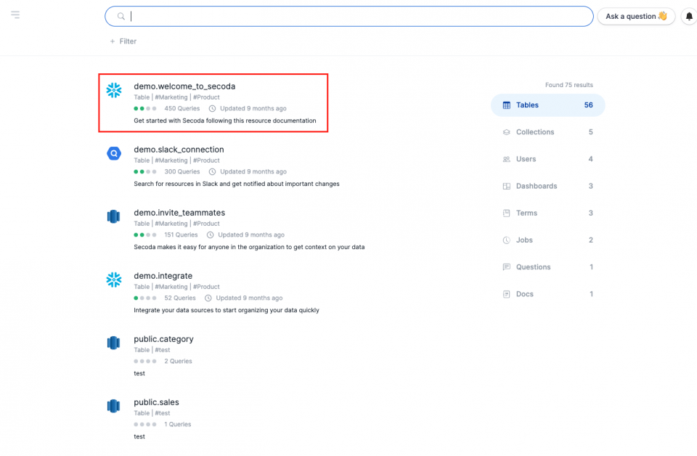Click the Tables grid icon
The height and width of the screenshot is (456, 697).
click(506, 105)
